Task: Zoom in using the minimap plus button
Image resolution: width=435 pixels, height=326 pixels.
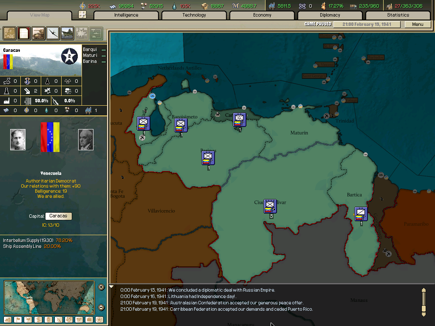Action: click(x=101, y=287)
